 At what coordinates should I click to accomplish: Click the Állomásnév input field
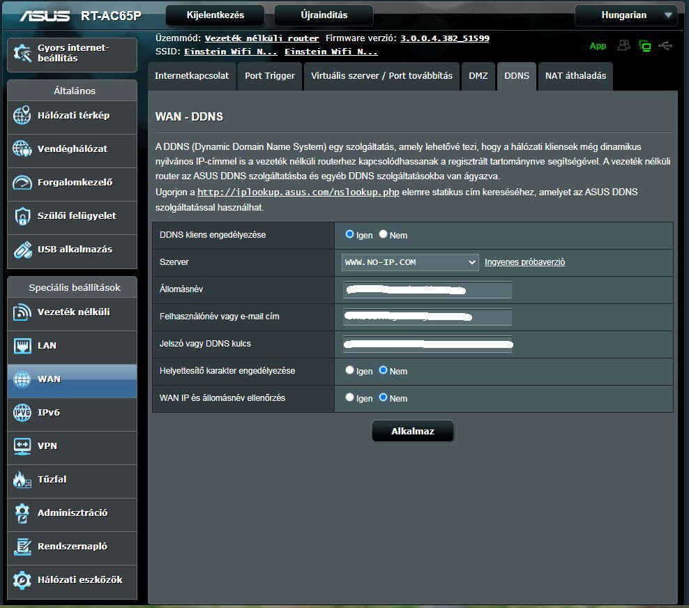coord(427,290)
